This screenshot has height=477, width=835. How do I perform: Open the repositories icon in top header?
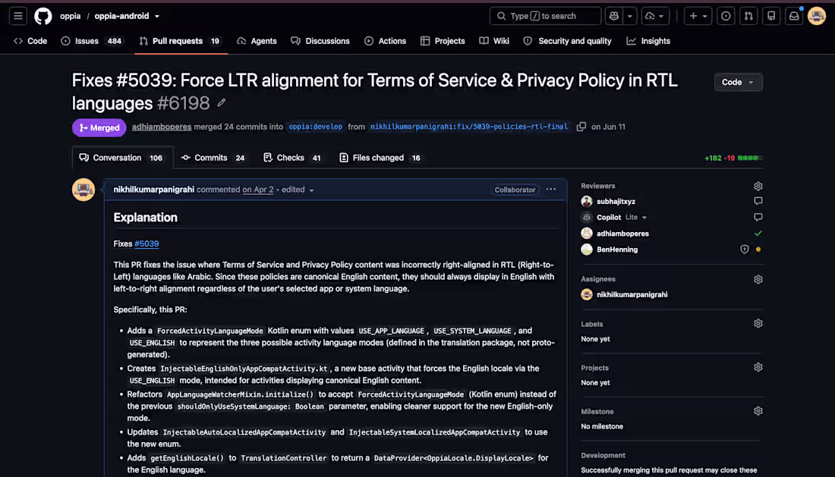click(771, 16)
